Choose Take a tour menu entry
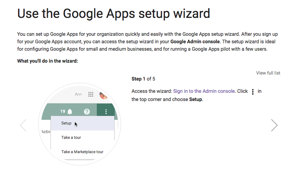 (x=71, y=138)
